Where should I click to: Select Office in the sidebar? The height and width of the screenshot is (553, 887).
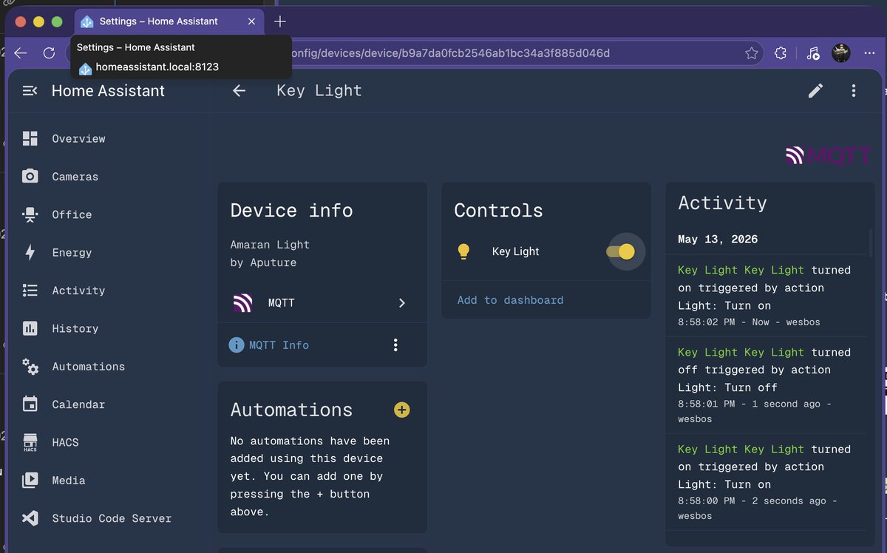pos(107,214)
